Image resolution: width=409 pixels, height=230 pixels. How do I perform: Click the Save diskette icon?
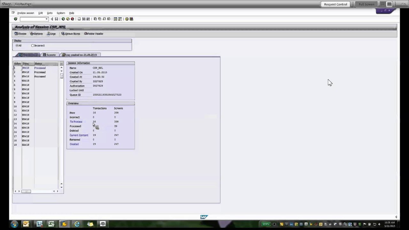click(57, 19)
